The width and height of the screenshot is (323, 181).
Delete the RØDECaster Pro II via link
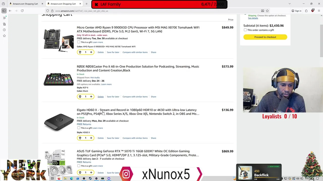101,97
